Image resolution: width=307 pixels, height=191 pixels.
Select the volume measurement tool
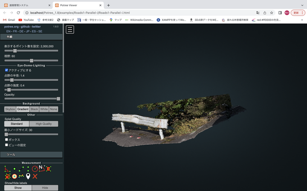(x=7, y=176)
